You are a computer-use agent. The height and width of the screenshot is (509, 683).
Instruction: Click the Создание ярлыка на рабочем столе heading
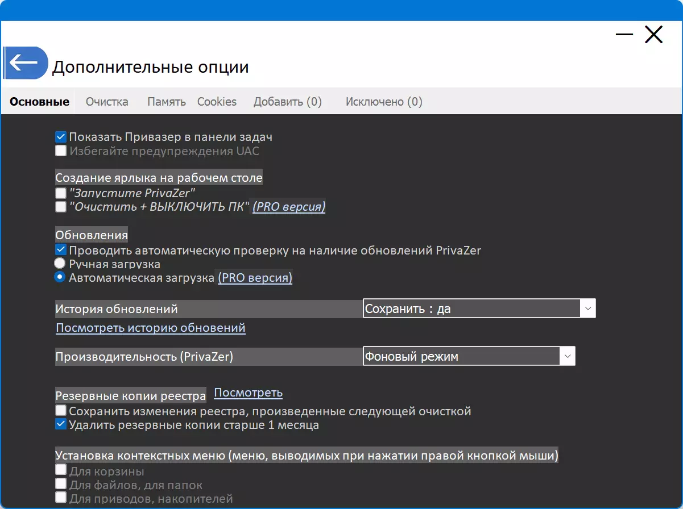pyautogui.click(x=159, y=178)
